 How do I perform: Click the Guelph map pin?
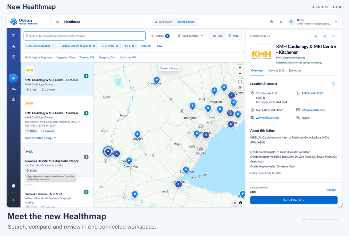[x=137, y=134]
